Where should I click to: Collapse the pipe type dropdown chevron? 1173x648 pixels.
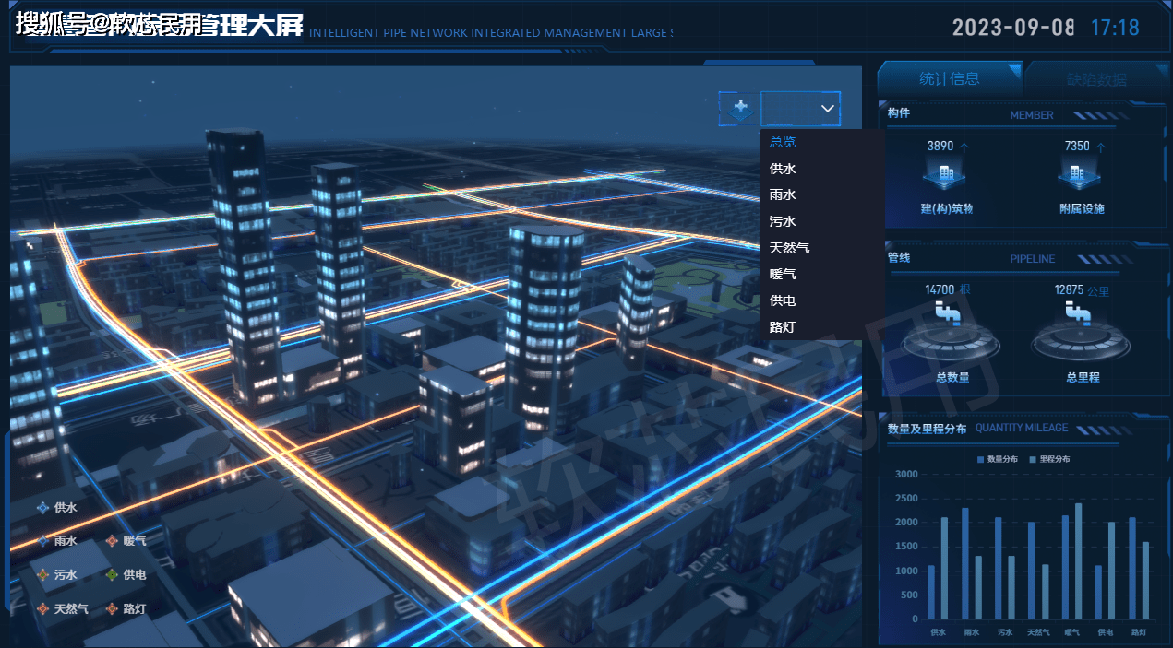pos(827,109)
